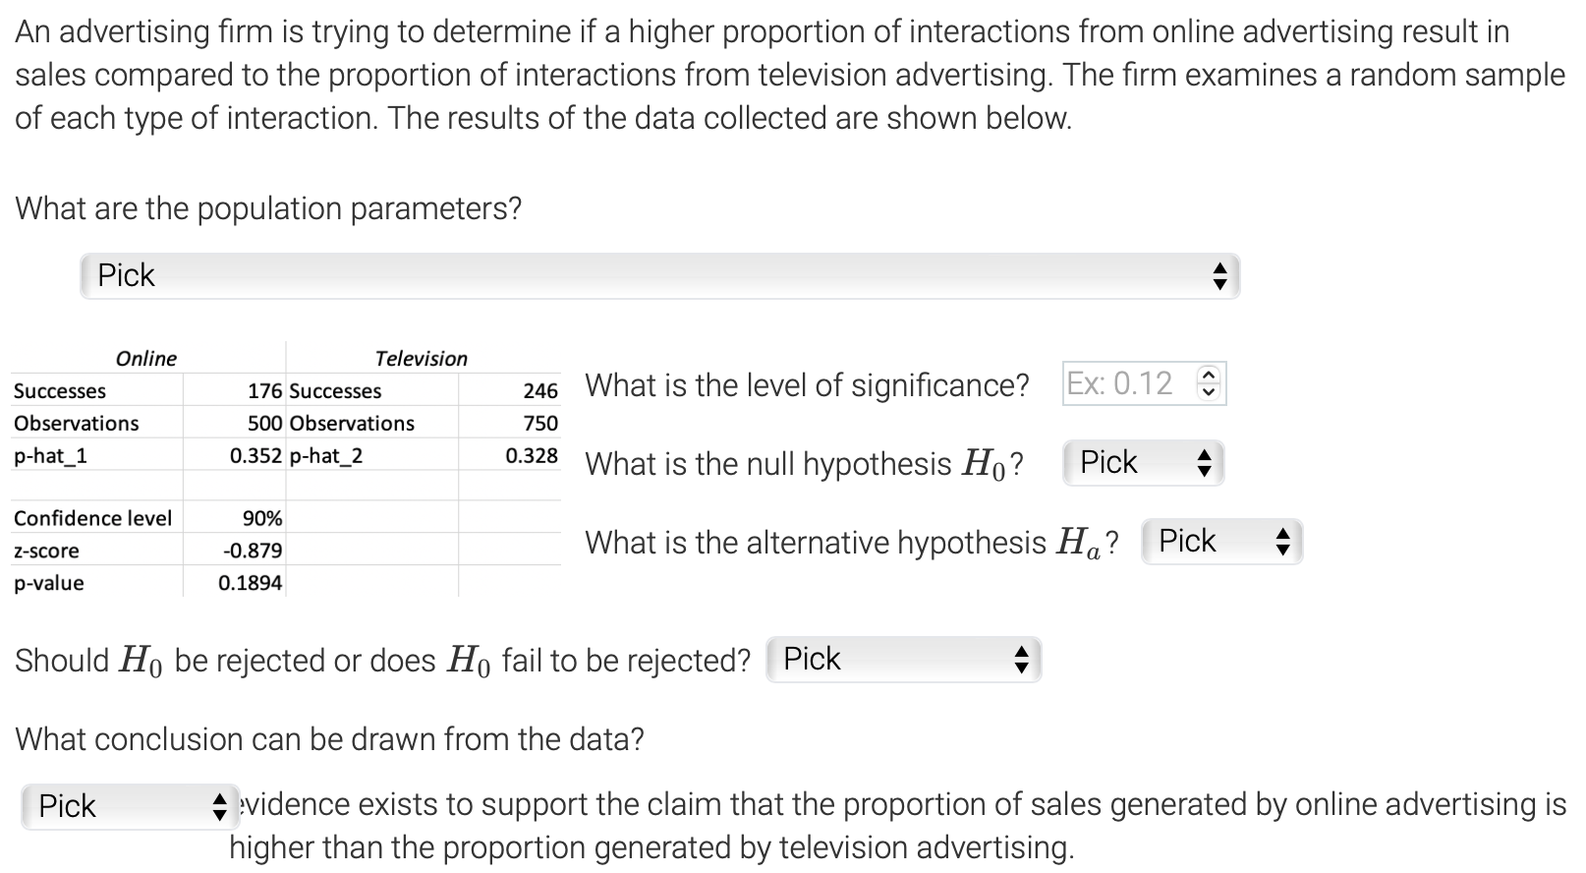Image resolution: width=1586 pixels, height=873 pixels.
Task: Click the Television column header
Action: (x=421, y=359)
